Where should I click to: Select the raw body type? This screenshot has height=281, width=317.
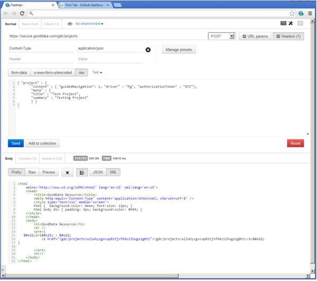(x=81, y=72)
